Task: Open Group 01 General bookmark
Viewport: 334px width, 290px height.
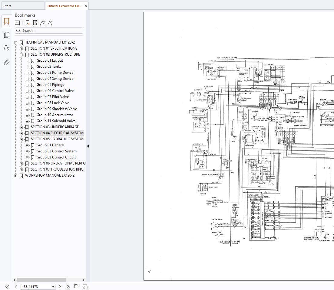Action: (x=50, y=145)
